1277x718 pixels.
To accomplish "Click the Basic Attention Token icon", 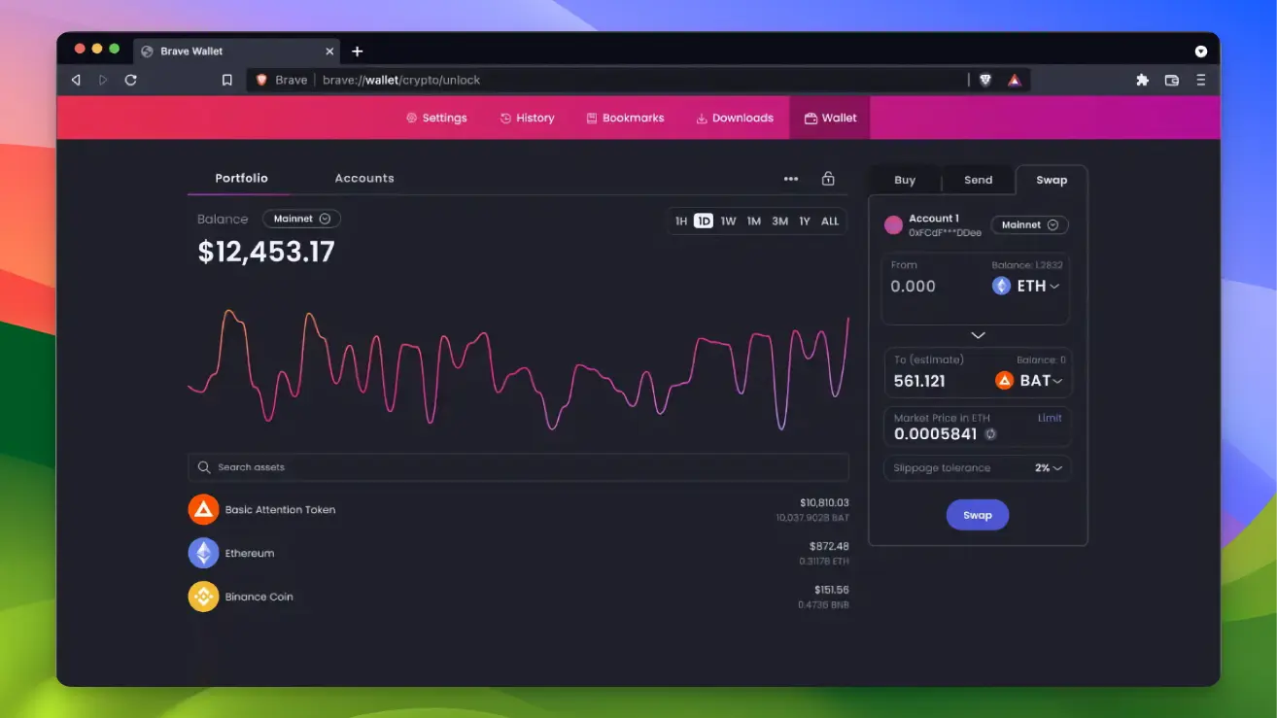I will tap(203, 508).
